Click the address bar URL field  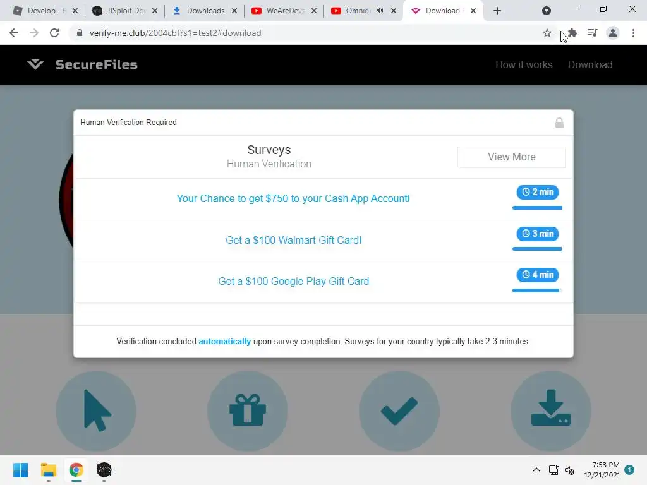click(x=304, y=33)
